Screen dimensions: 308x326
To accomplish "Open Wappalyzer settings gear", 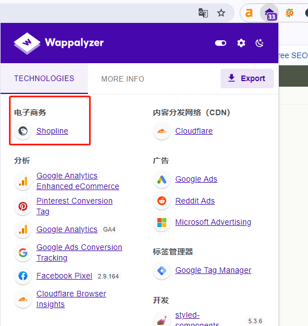I will [x=241, y=43].
